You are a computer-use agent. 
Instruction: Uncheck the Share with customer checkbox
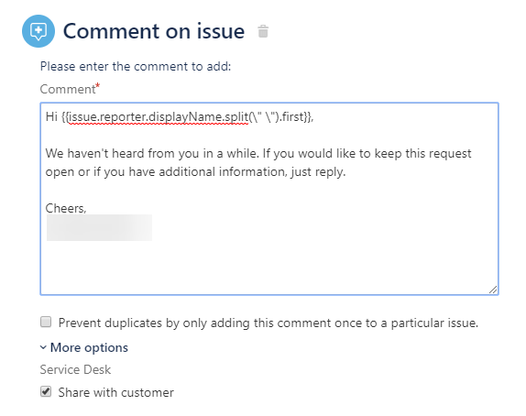pyautogui.click(x=46, y=391)
